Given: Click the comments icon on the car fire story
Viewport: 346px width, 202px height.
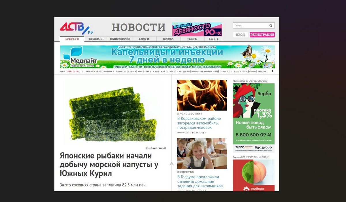Looking at the screenshot, I should click(193, 133).
